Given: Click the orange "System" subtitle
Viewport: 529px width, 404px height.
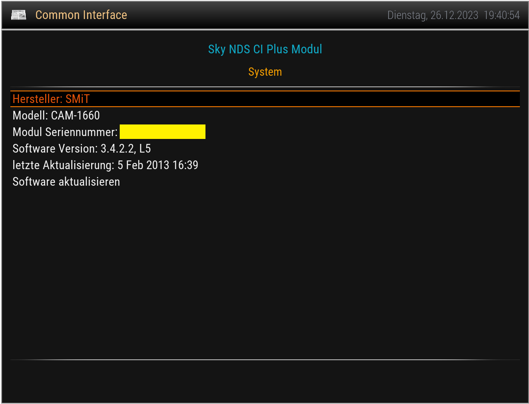Looking at the screenshot, I should [x=265, y=72].
